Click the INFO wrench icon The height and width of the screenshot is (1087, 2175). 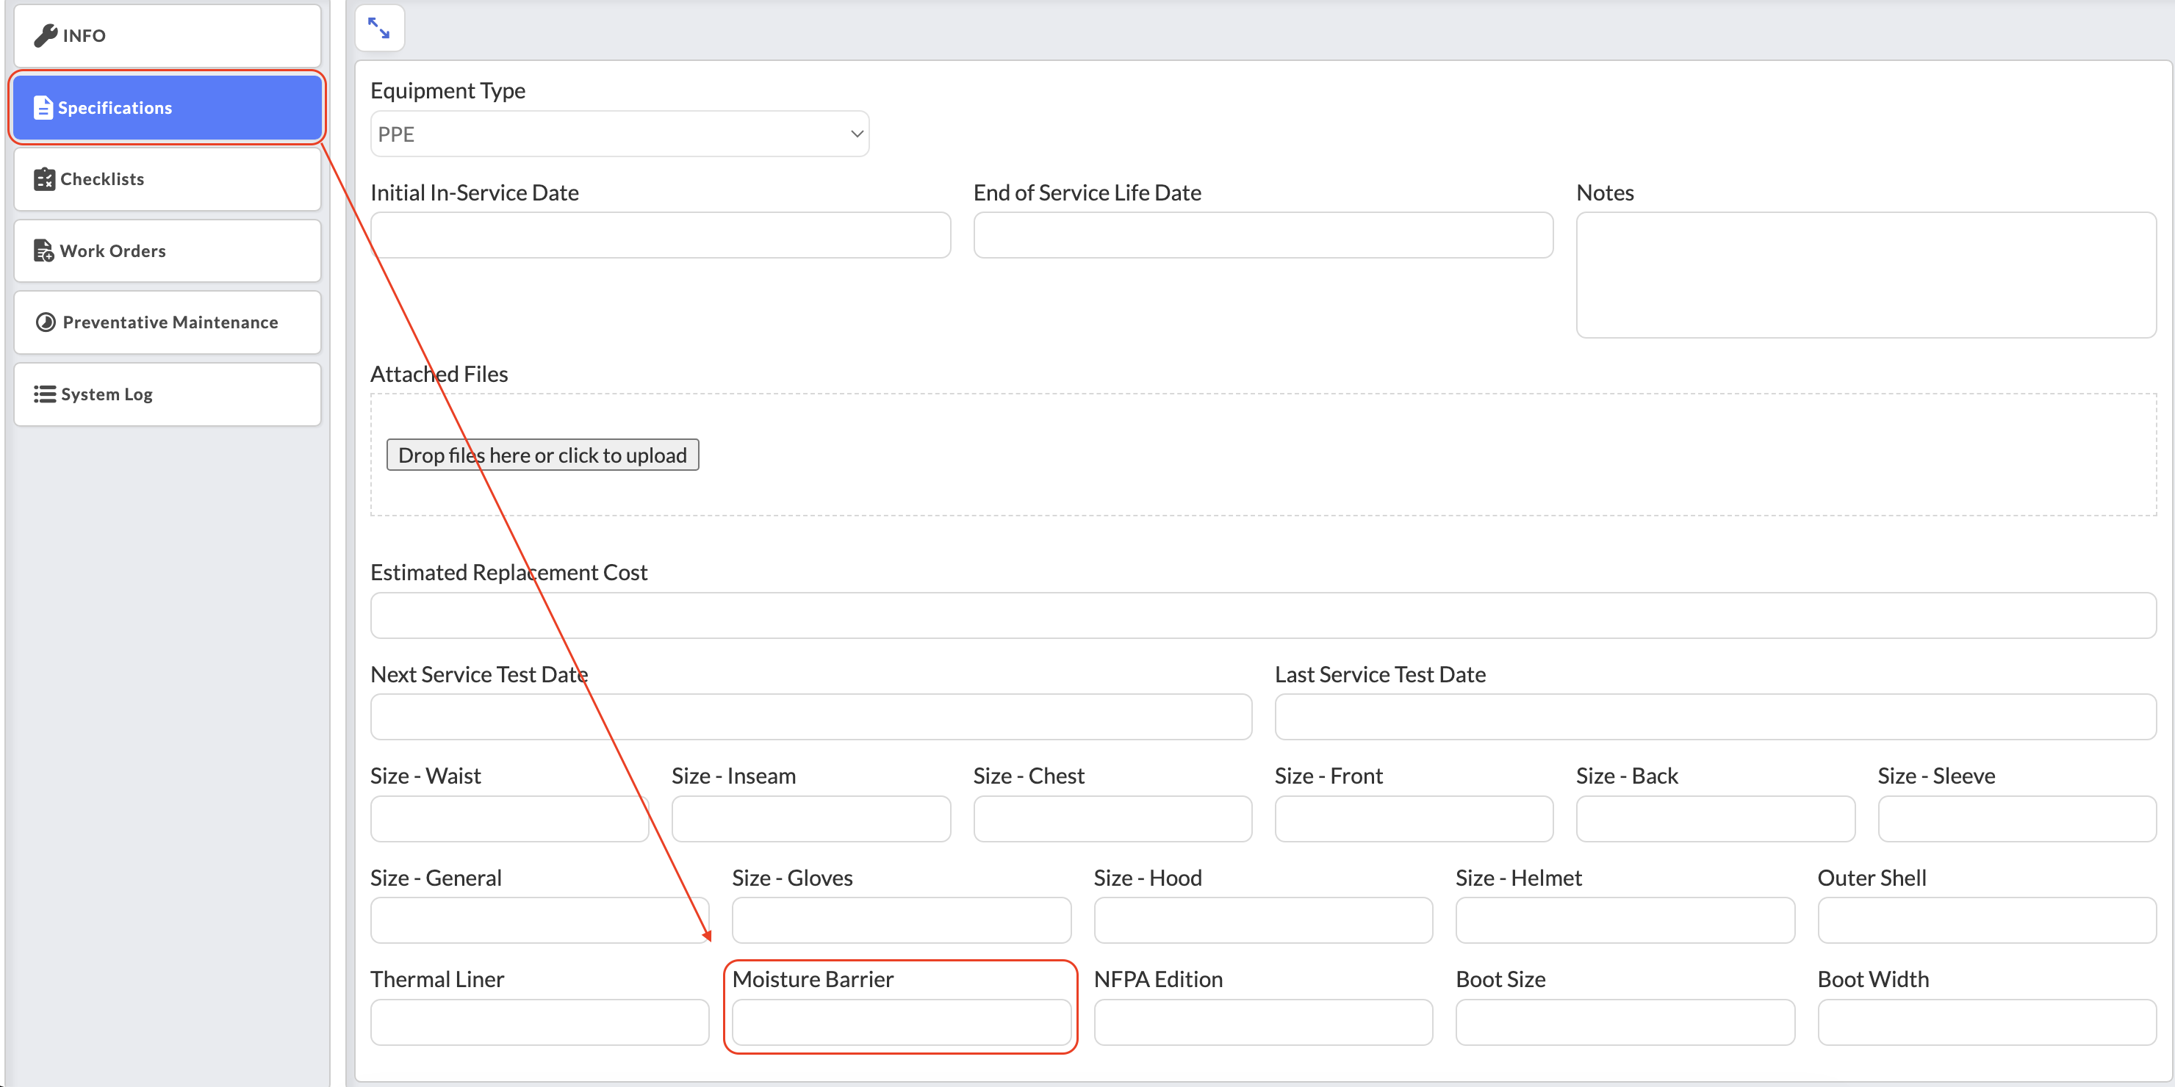pos(46,35)
